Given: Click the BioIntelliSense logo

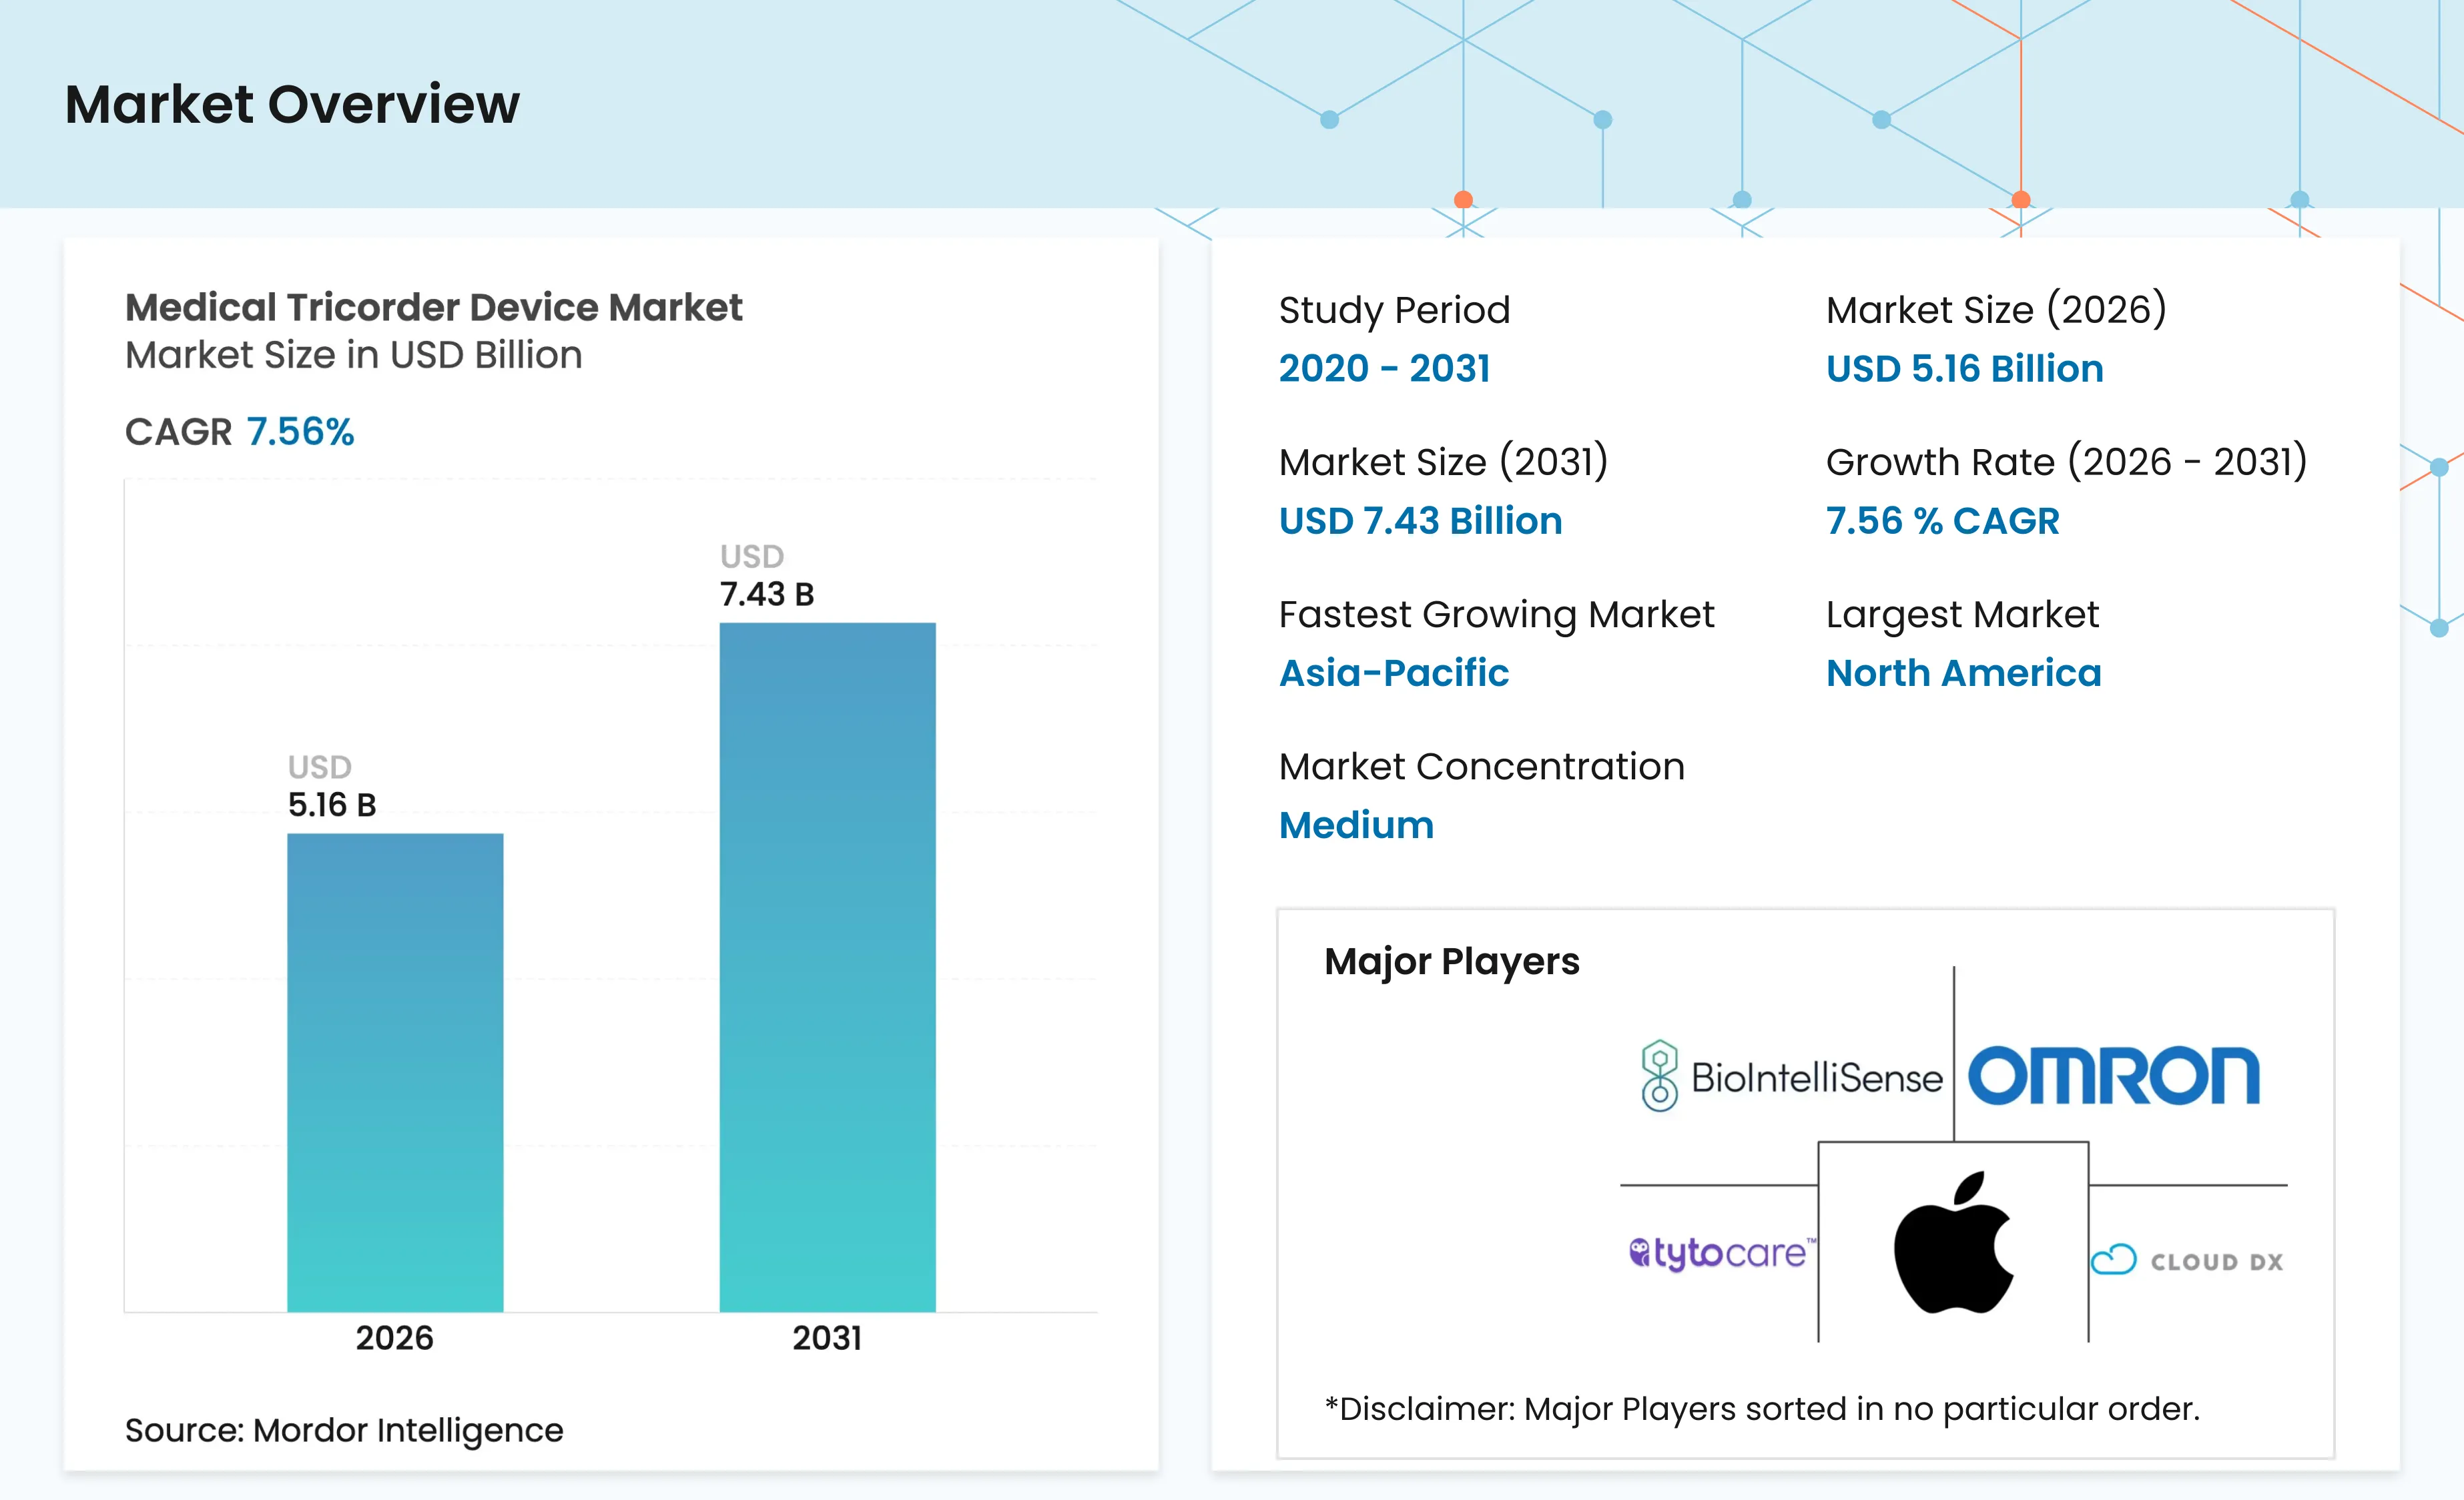Looking at the screenshot, I should point(1791,1077).
